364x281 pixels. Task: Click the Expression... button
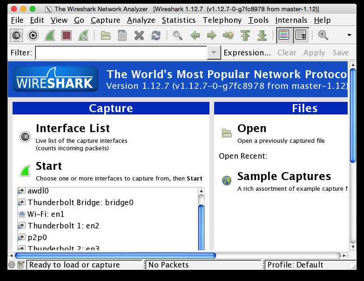tap(247, 53)
